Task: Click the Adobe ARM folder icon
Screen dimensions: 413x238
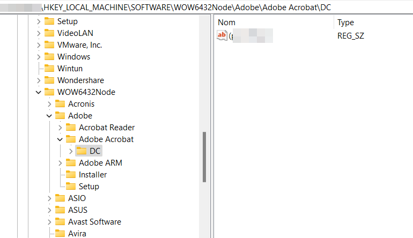Action: (x=71, y=163)
